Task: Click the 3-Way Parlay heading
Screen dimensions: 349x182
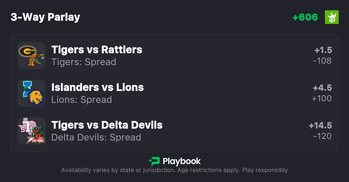Action: [45, 17]
